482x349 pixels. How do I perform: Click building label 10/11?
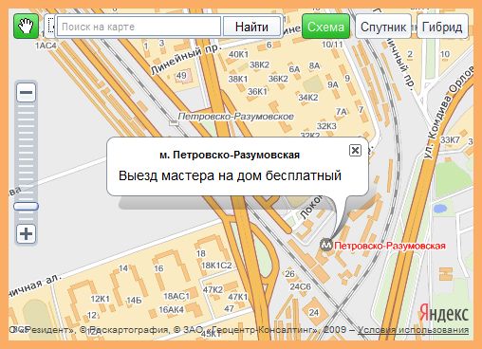tap(332, 45)
